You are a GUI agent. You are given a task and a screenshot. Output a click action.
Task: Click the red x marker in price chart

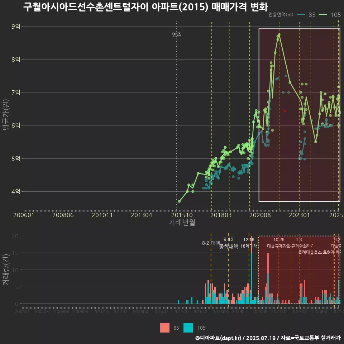pos(285,111)
